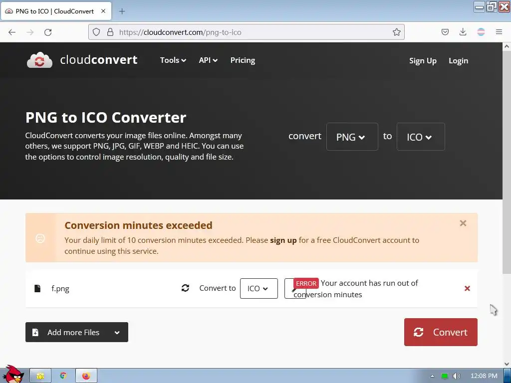
Task: Open the ICO target format dropdown in header
Action: [420, 137]
